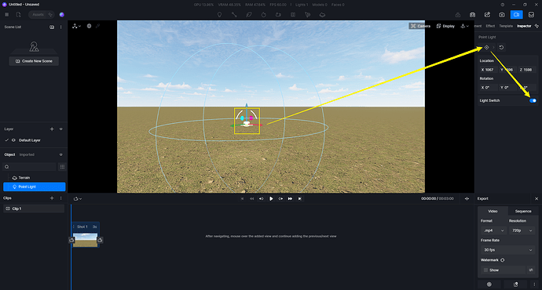Screen dimensions: 542x290
Task: Click the grid view icon beside object search
Action: [x=62, y=167]
